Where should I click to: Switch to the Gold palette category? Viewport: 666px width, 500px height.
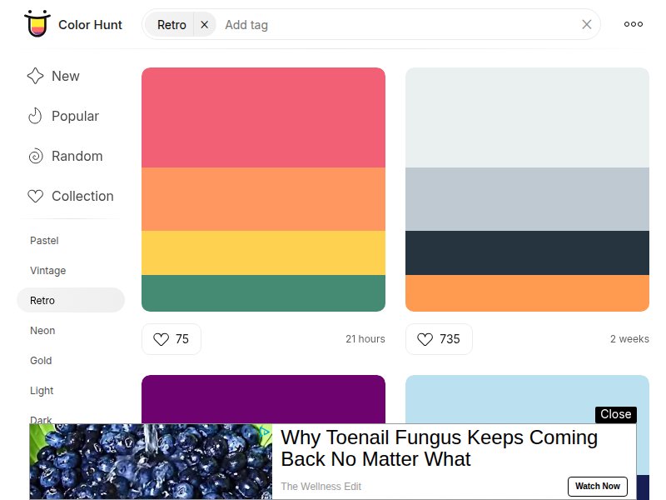[x=41, y=361]
